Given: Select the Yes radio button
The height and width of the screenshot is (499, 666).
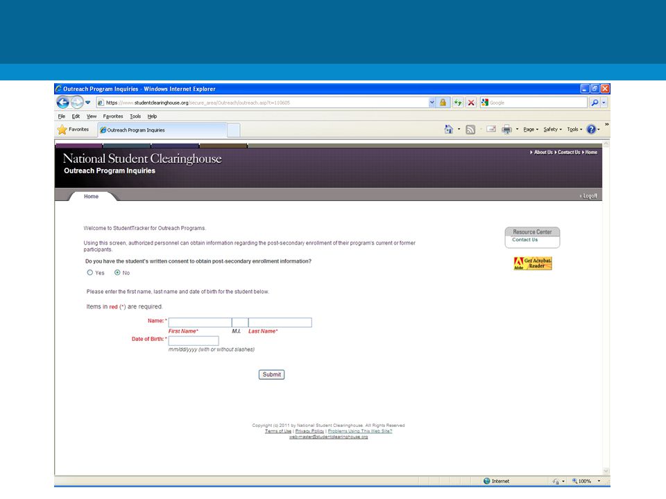Looking at the screenshot, I should click(x=89, y=273).
